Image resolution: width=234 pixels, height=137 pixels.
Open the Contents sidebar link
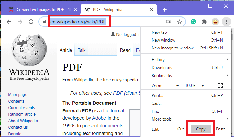(16, 101)
